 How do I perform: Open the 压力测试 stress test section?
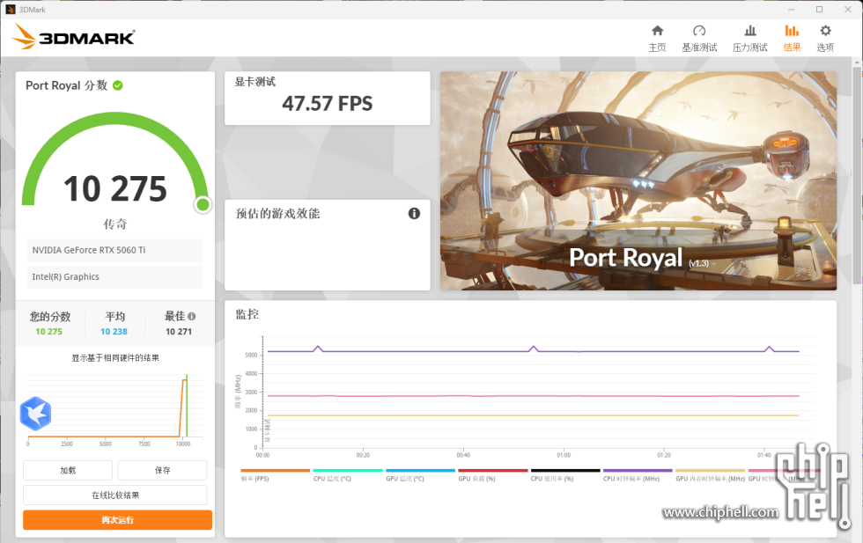[749, 39]
